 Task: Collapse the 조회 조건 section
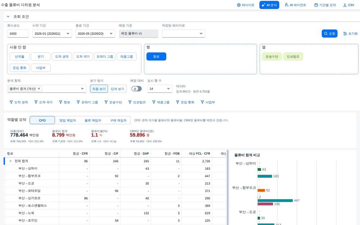tap(8, 17)
